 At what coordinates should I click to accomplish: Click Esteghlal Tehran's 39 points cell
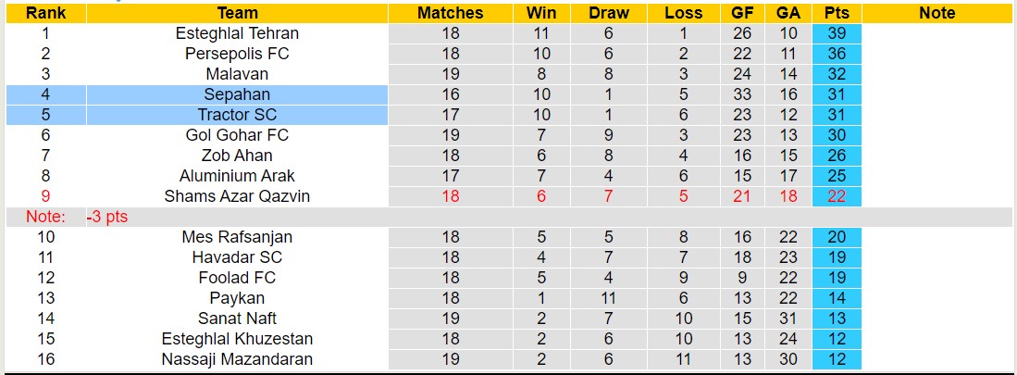tap(837, 33)
